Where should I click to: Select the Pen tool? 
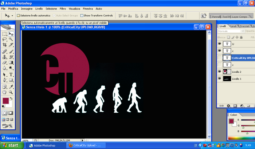click(4, 80)
